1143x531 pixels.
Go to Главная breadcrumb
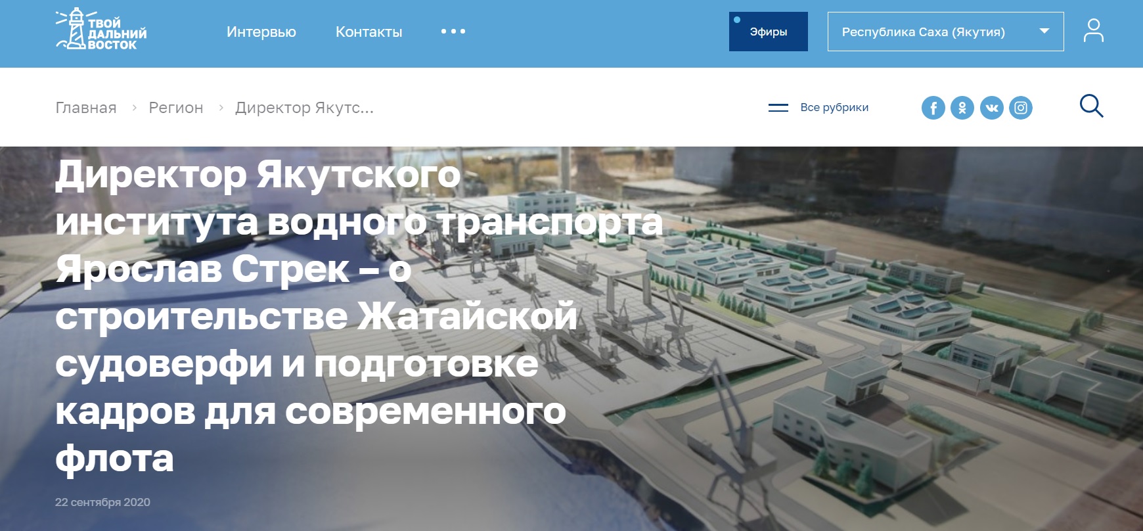point(86,108)
